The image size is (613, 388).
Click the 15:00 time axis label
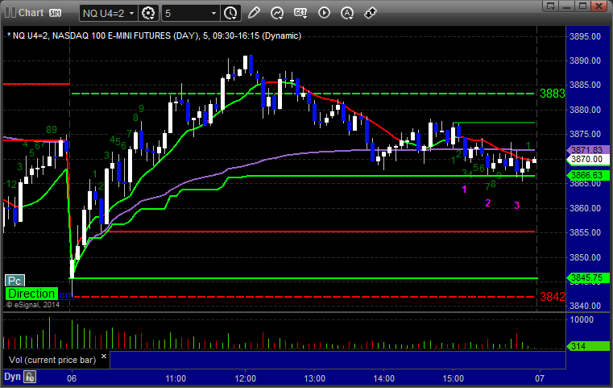click(453, 378)
